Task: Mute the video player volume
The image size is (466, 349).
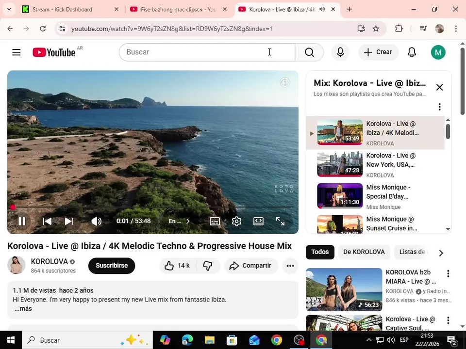Action: [96, 221]
